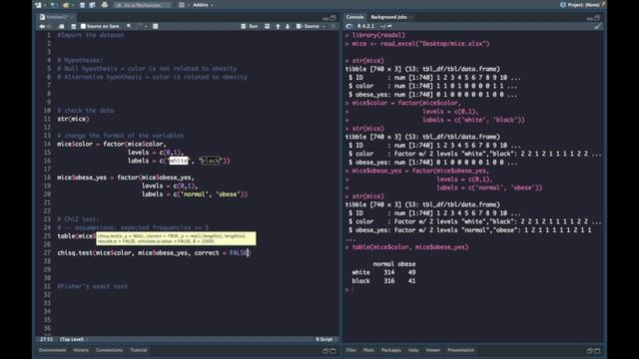View current working directory arrow icon
The image size is (639, 359).
click(x=389, y=26)
